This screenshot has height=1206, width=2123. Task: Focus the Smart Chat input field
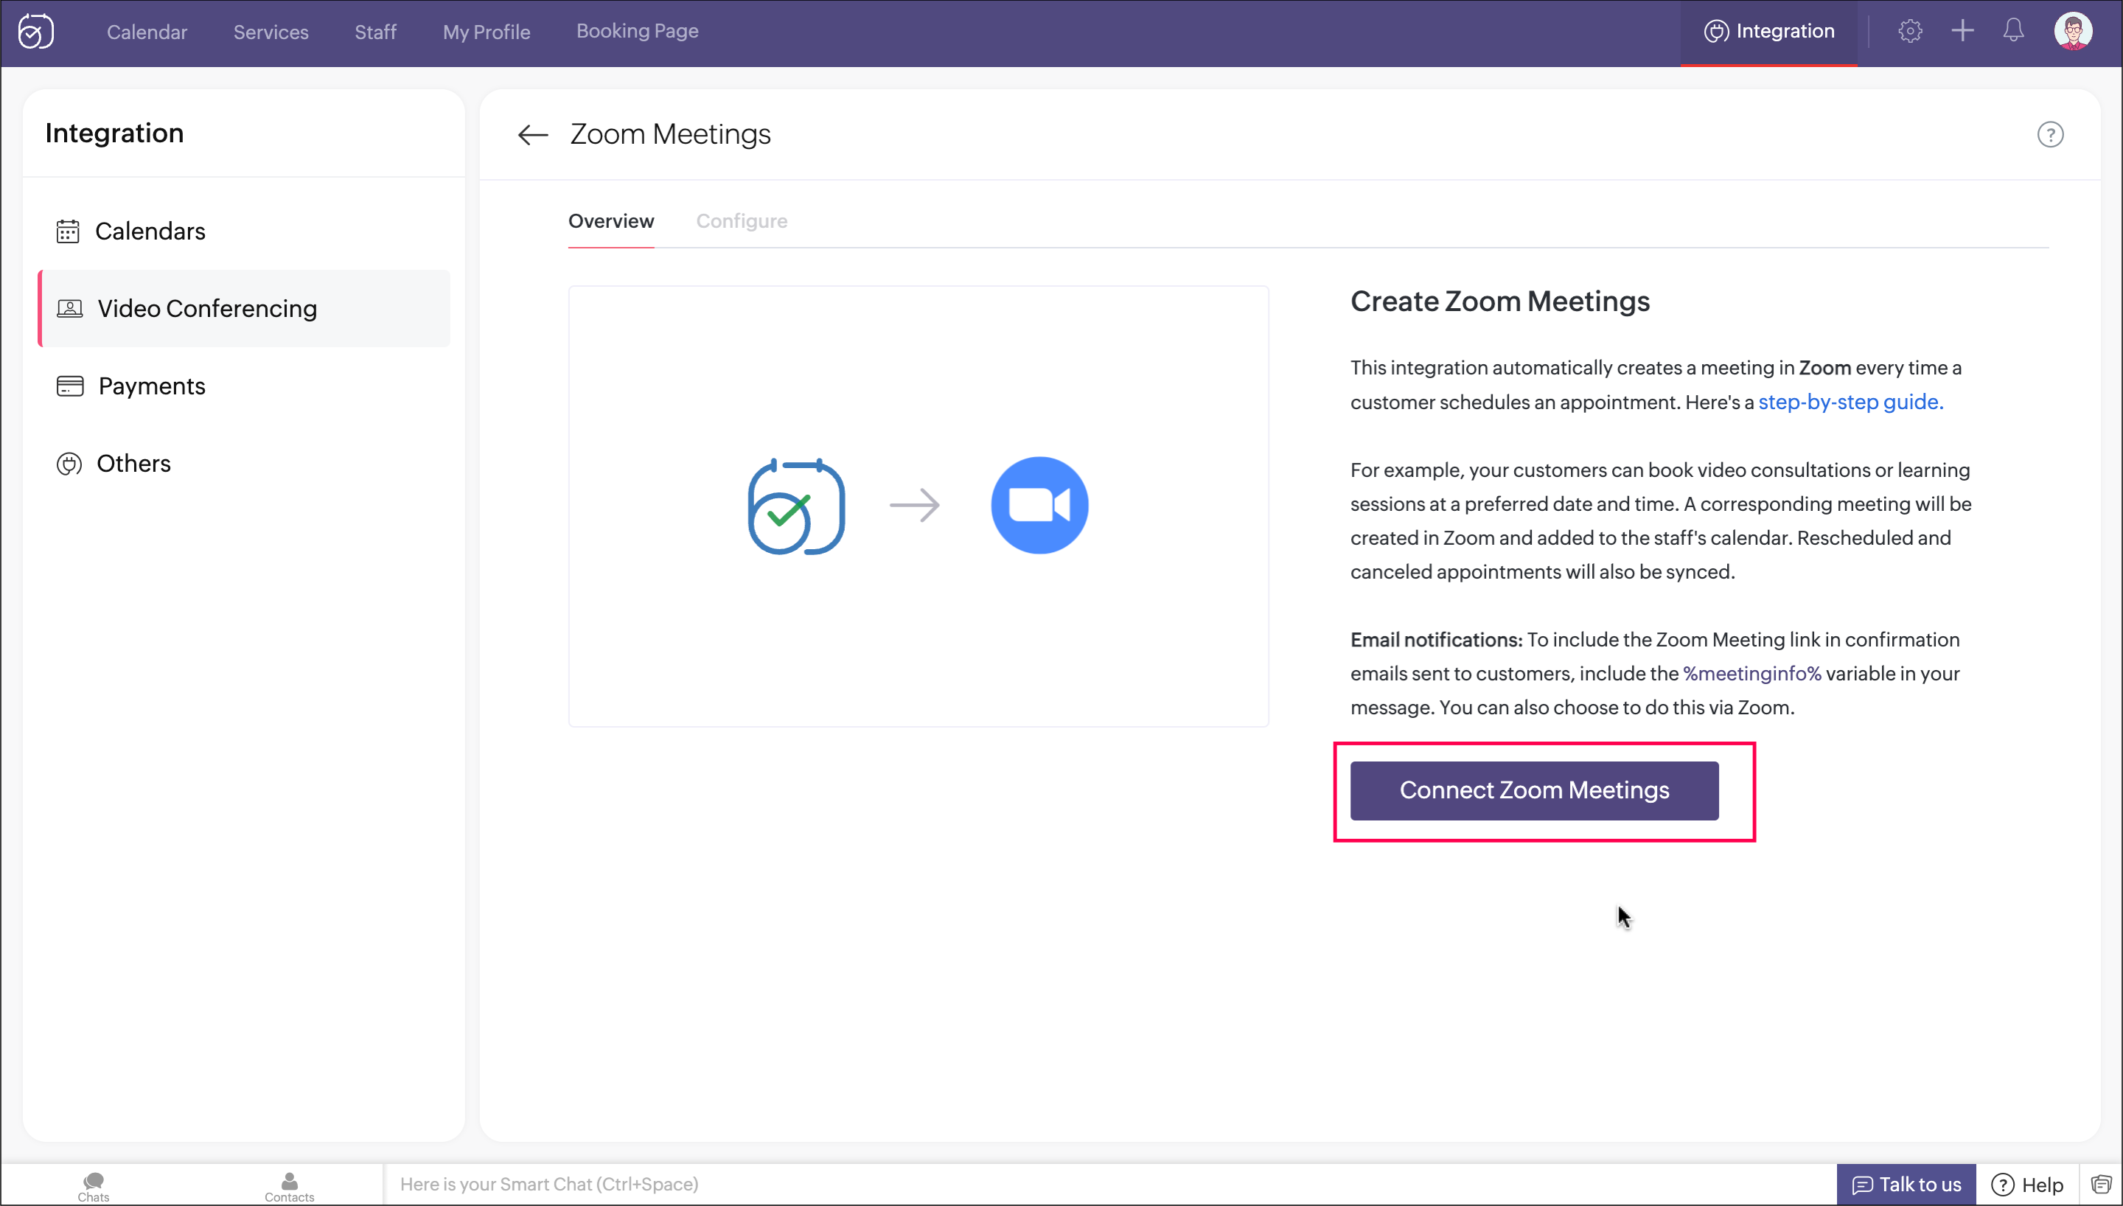pos(1109,1185)
